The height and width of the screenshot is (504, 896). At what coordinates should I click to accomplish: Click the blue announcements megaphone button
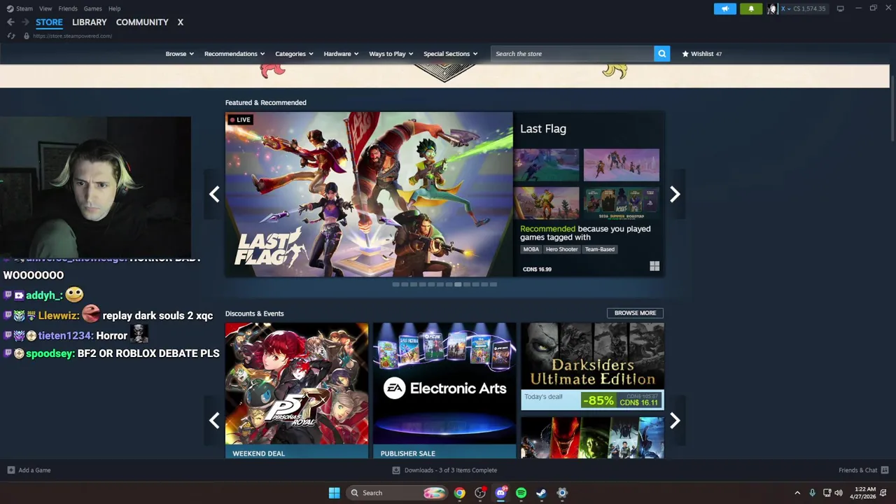click(x=725, y=8)
